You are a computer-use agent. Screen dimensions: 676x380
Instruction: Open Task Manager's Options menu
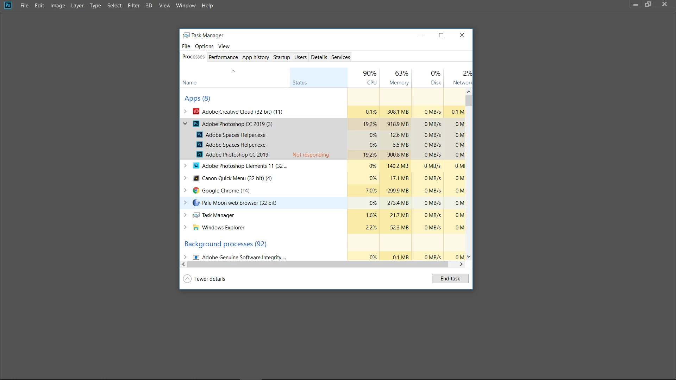pyautogui.click(x=204, y=46)
